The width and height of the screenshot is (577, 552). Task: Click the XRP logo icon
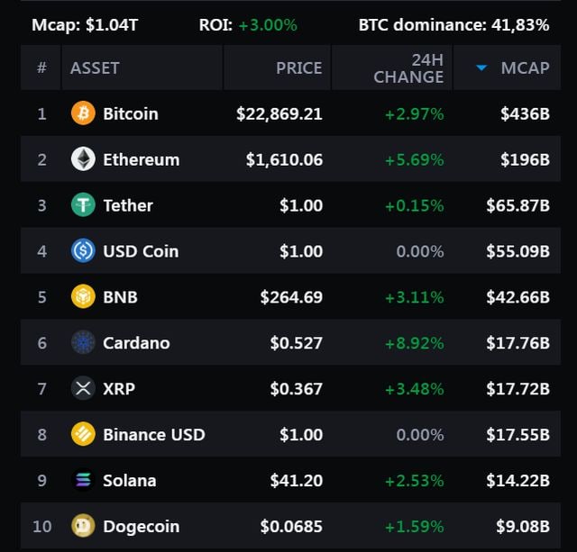(83, 388)
